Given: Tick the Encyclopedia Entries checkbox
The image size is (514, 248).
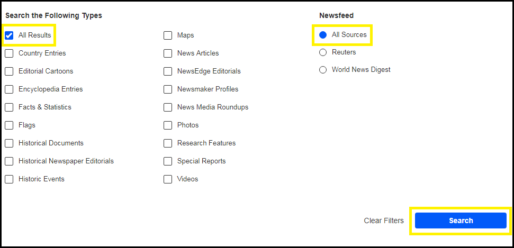Looking at the screenshot, I should [x=9, y=89].
